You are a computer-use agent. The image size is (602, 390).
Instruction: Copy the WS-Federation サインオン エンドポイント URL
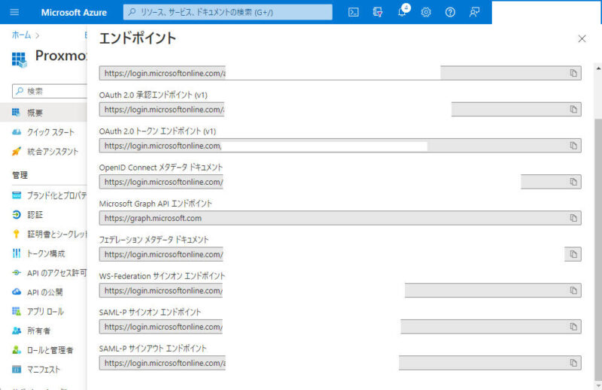point(573,291)
